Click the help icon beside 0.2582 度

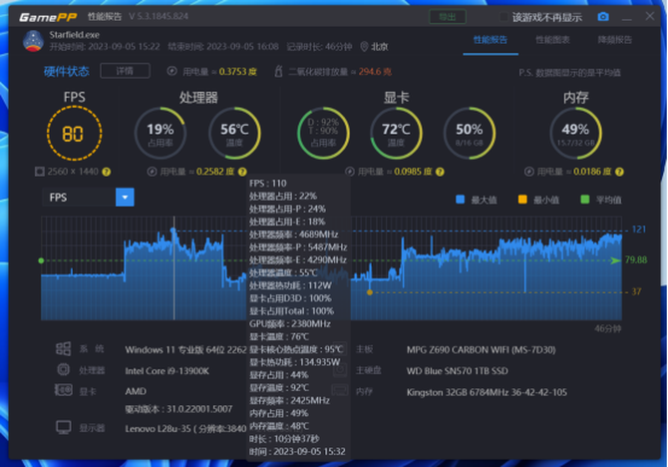[242, 172]
